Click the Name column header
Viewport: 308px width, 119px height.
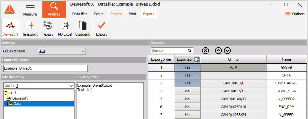286,59
